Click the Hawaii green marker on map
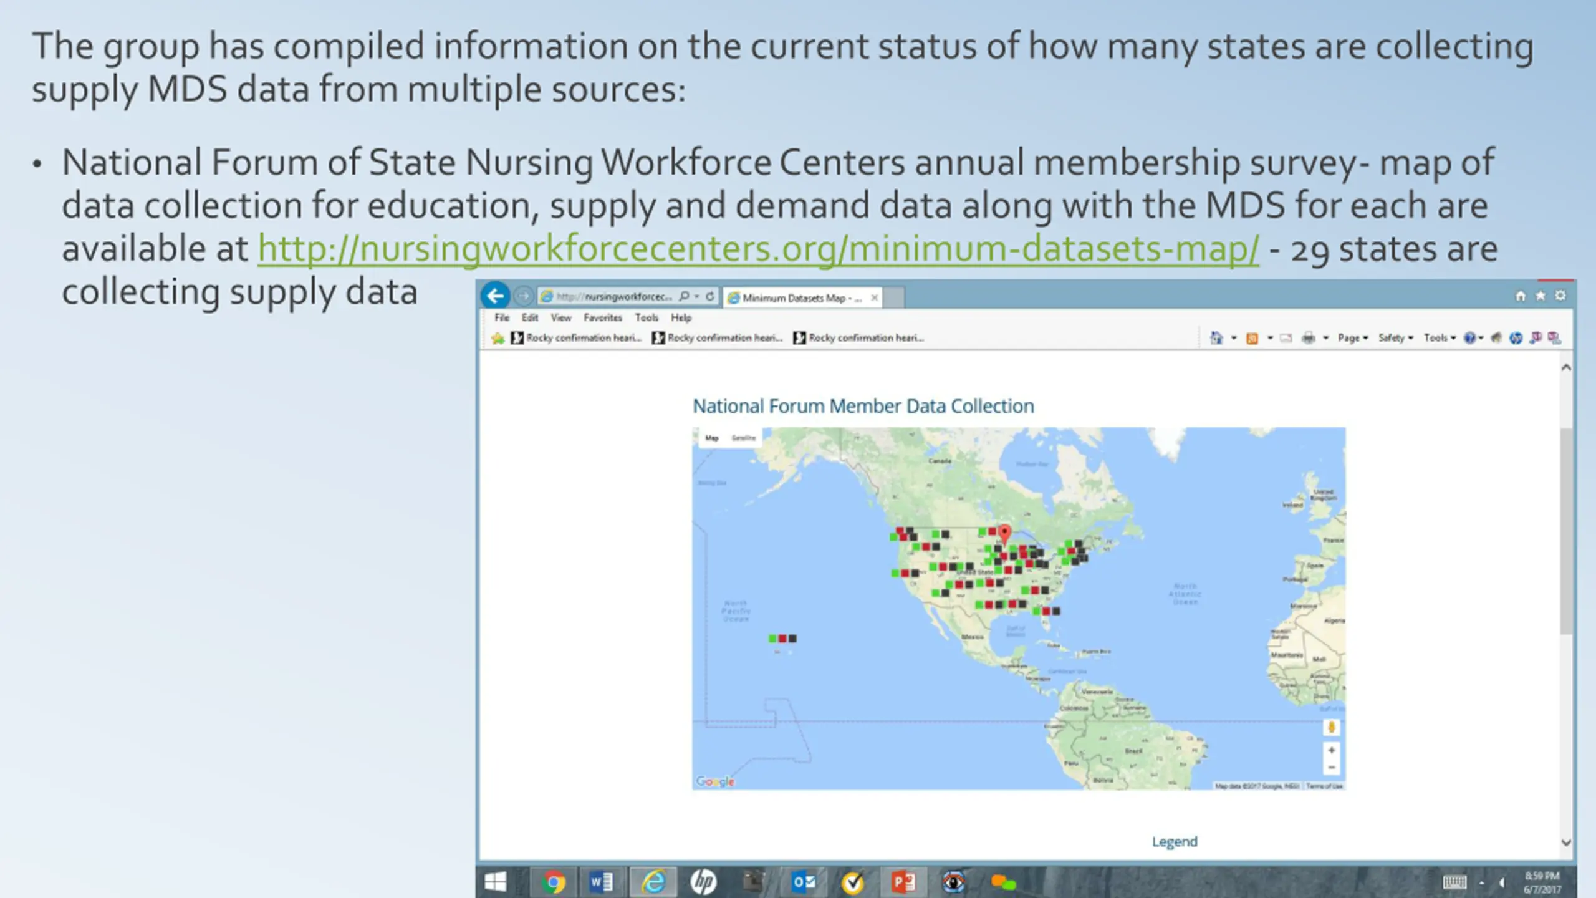Image resolution: width=1596 pixels, height=898 pixels. (772, 639)
